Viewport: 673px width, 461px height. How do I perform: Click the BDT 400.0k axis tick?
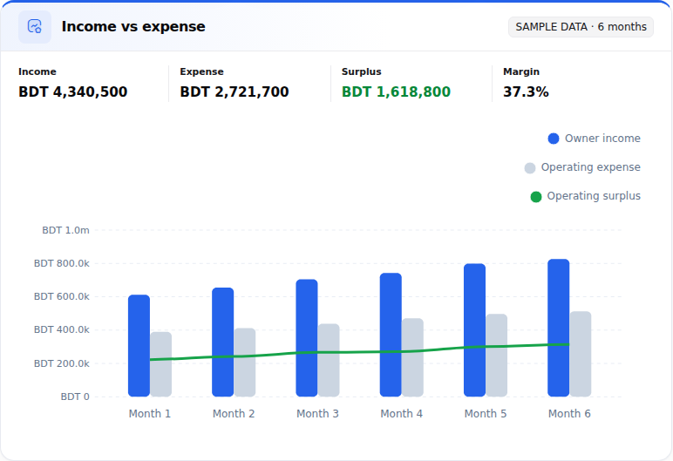click(x=62, y=329)
